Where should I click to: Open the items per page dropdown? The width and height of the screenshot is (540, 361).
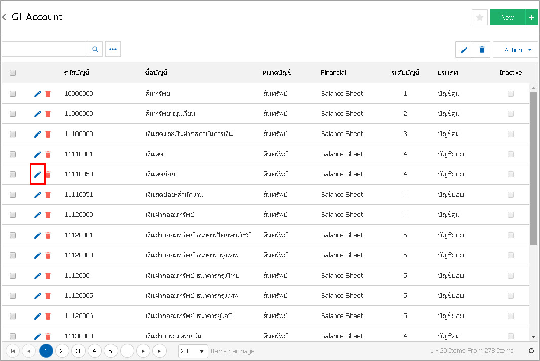point(193,351)
